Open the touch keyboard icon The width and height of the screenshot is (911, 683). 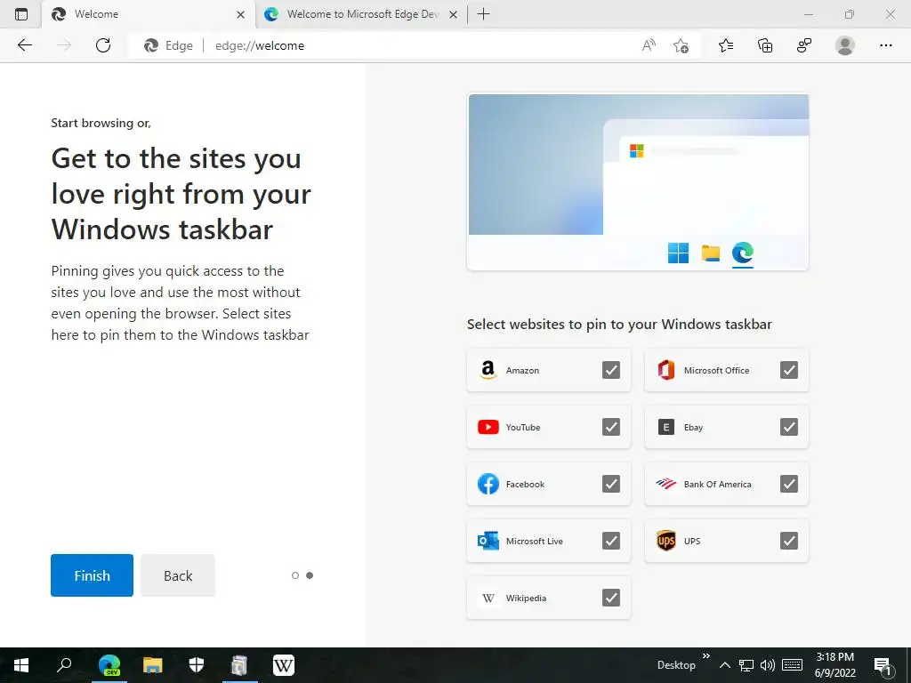[792, 665]
